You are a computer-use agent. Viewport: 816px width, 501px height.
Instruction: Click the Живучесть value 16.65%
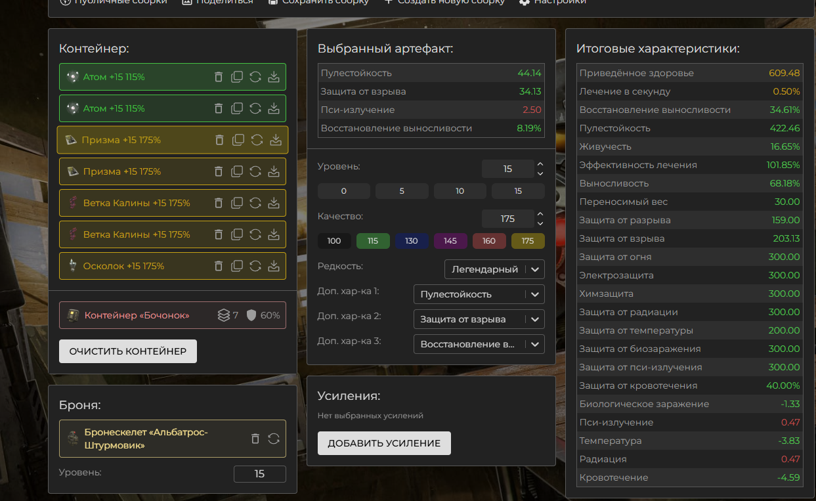point(785,146)
